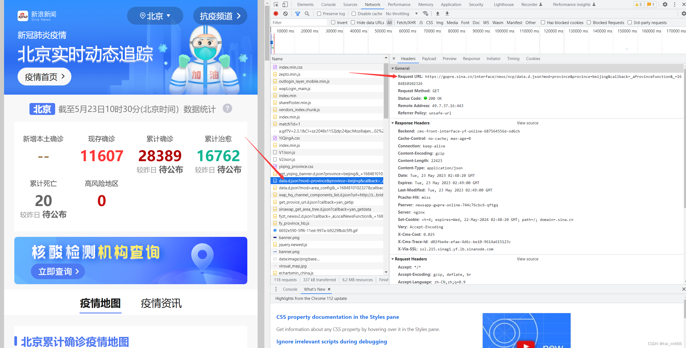Toggle the network filter funnel icon
Screen dimensions: 686x348
pyautogui.click(x=298, y=14)
